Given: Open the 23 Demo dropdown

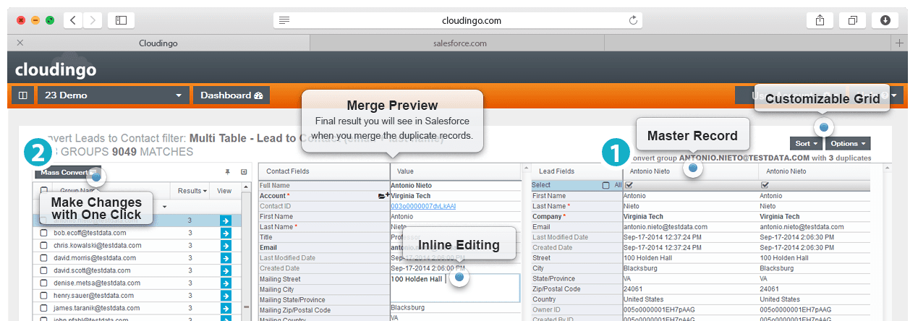Looking at the screenshot, I should pos(113,95).
